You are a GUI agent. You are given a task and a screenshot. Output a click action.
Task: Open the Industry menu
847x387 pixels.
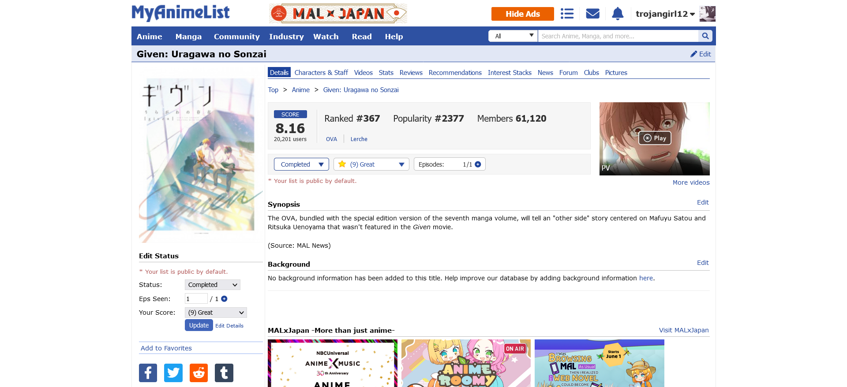[286, 37]
